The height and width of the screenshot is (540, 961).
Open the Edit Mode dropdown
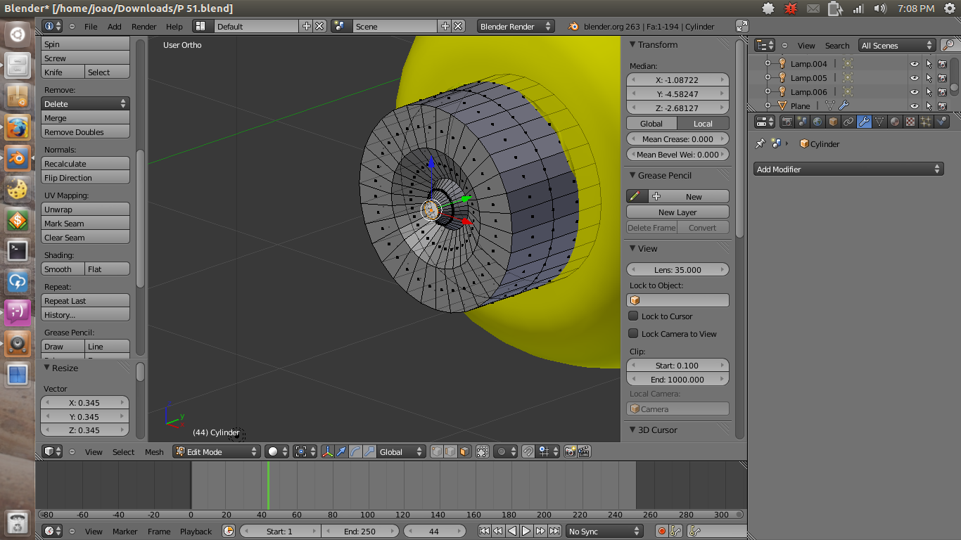coord(217,452)
